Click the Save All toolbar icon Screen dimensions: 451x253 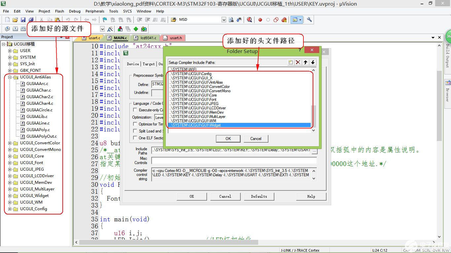[31, 20]
